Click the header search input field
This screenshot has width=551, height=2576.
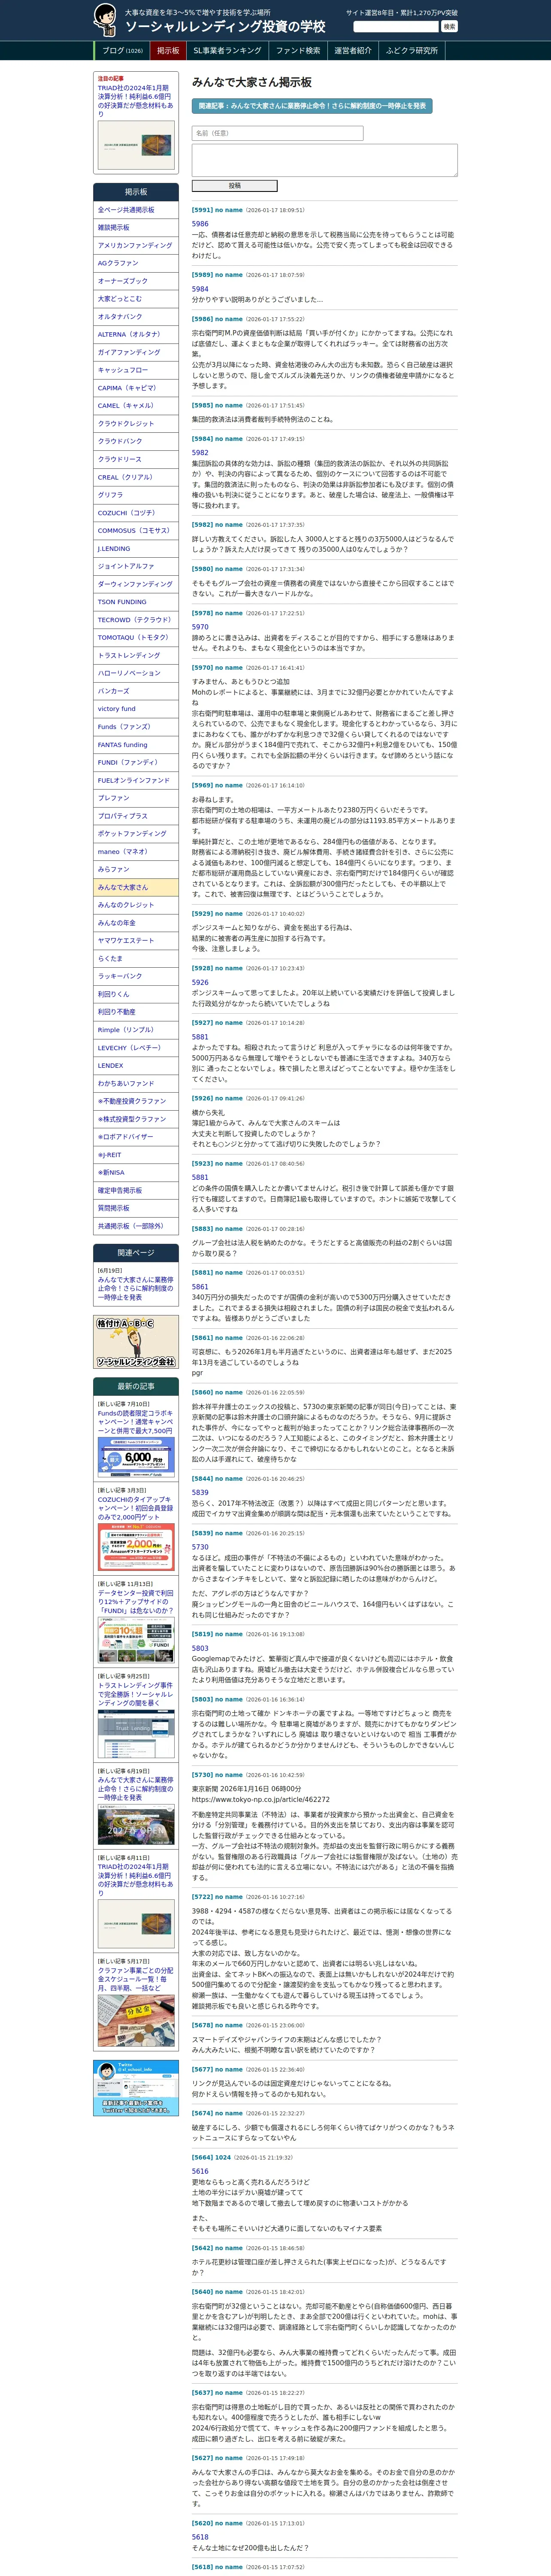(396, 27)
